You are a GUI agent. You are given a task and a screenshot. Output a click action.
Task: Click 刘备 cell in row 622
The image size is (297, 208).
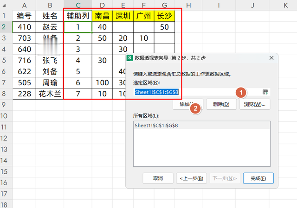(x=50, y=71)
